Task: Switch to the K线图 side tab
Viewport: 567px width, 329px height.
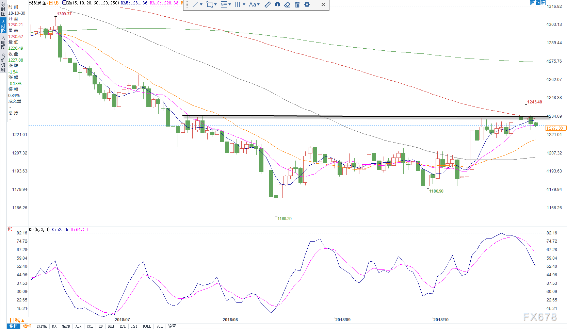Action: click(x=3, y=26)
